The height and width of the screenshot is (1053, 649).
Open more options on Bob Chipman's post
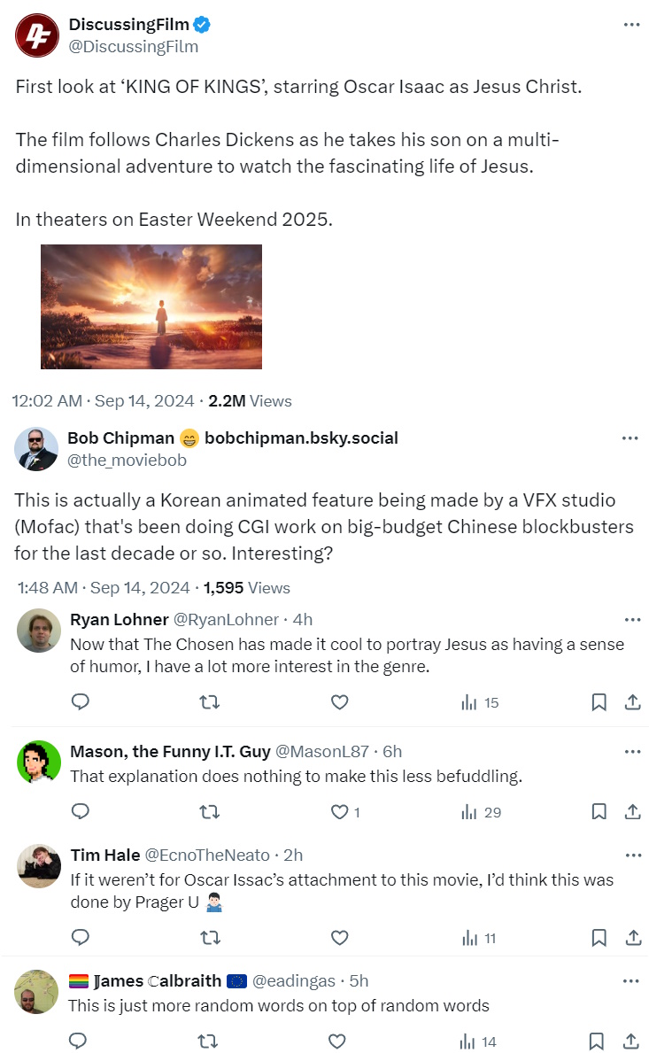click(x=630, y=438)
